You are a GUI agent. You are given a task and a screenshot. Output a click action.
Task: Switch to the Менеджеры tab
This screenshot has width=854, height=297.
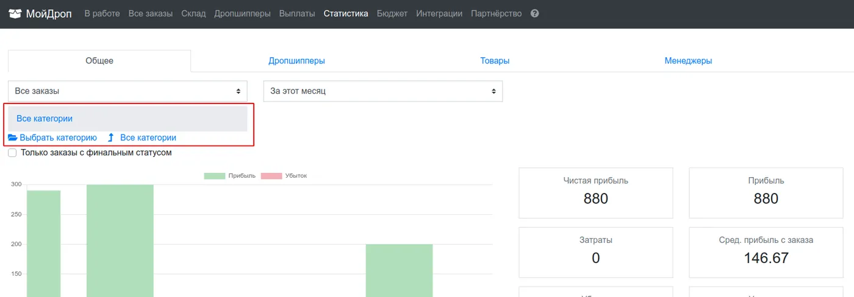coord(688,61)
